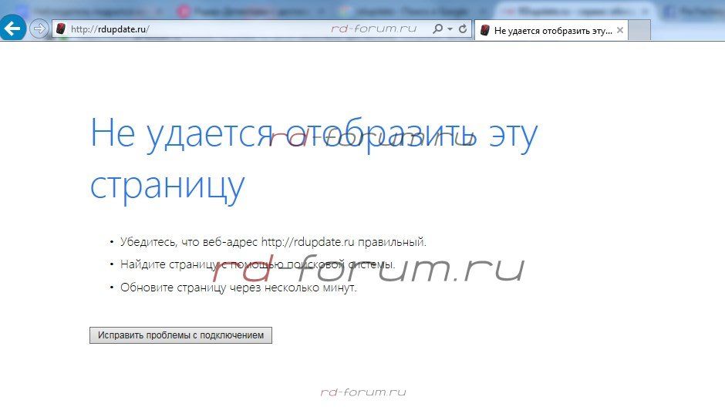Close the 'Не удается отобразить эту...' tab
This screenshot has height=407, width=725.
coord(619,30)
